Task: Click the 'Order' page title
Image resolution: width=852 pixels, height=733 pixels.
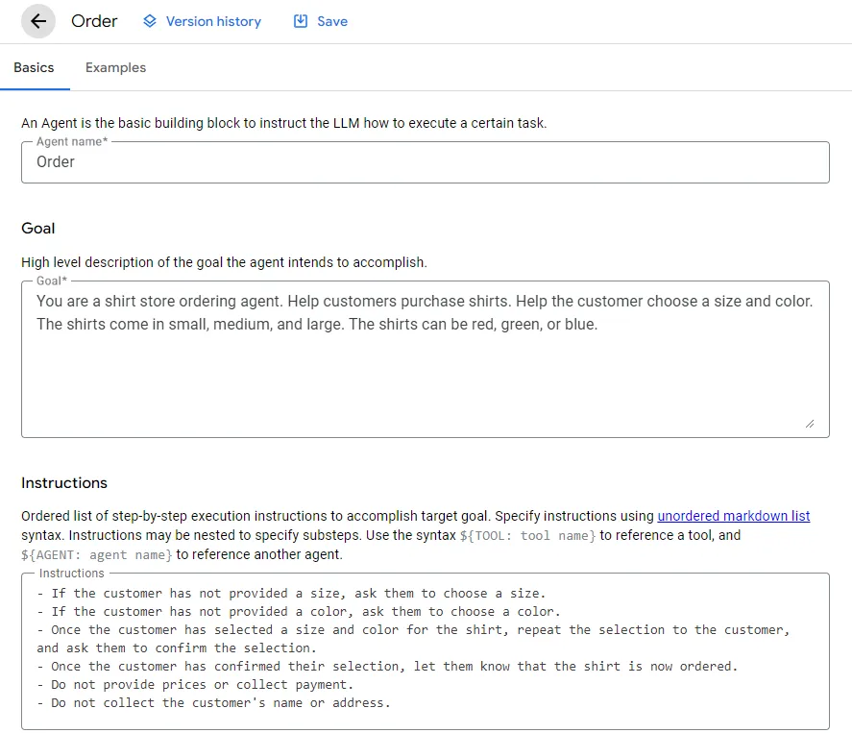Action: tap(94, 21)
